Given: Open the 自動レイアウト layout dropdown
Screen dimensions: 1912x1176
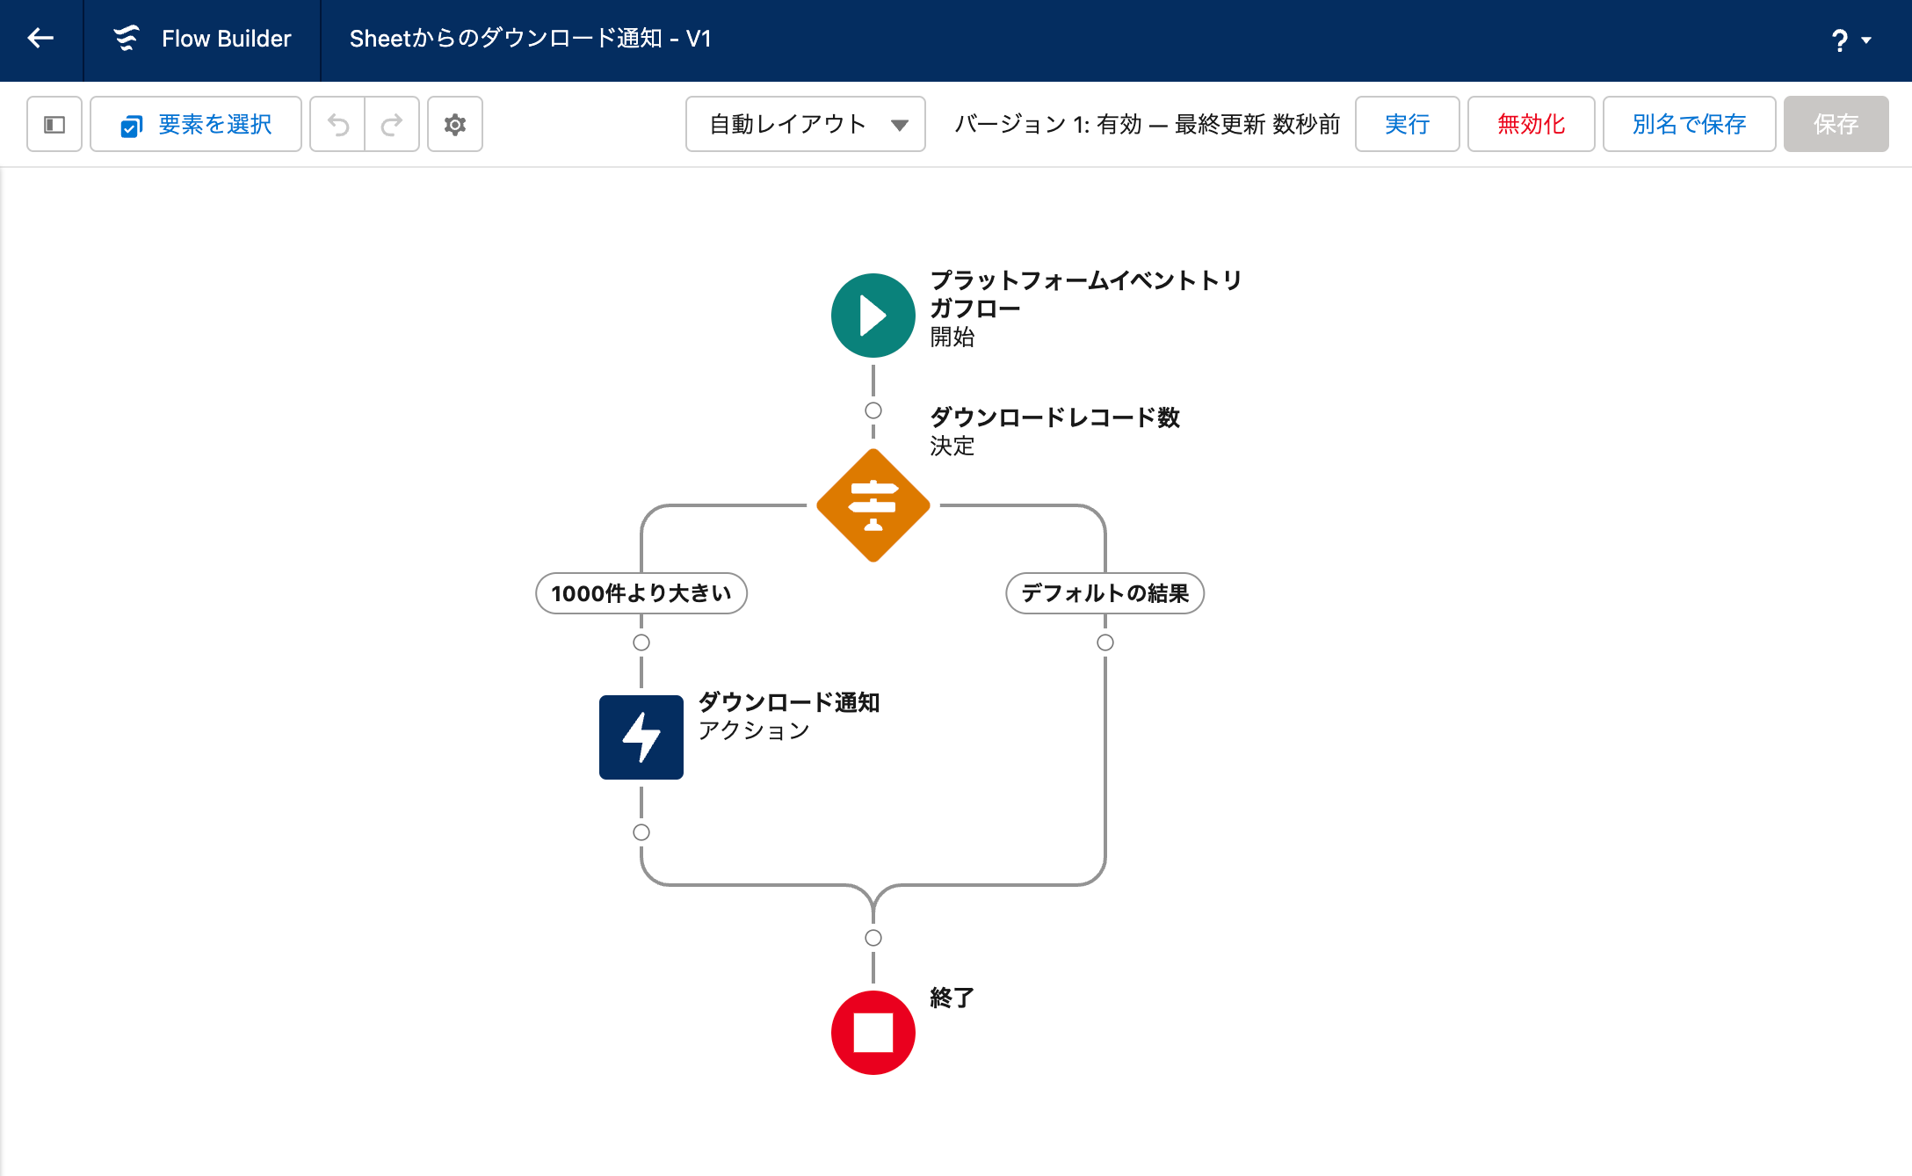Looking at the screenshot, I should point(805,125).
